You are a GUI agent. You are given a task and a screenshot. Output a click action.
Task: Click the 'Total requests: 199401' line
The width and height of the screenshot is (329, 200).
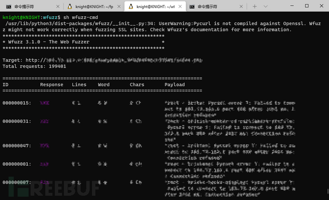pos(34,66)
